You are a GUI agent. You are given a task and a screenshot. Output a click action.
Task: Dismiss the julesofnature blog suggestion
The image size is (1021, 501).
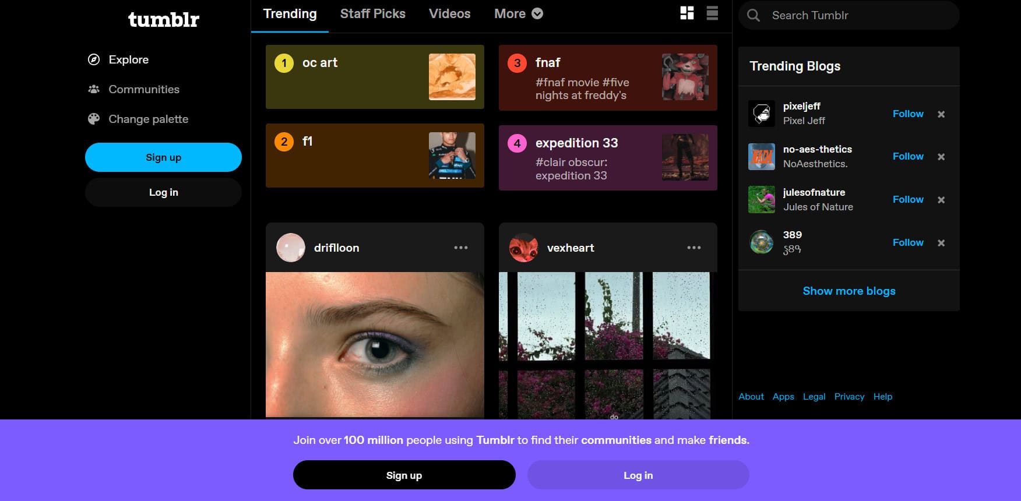point(941,200)
